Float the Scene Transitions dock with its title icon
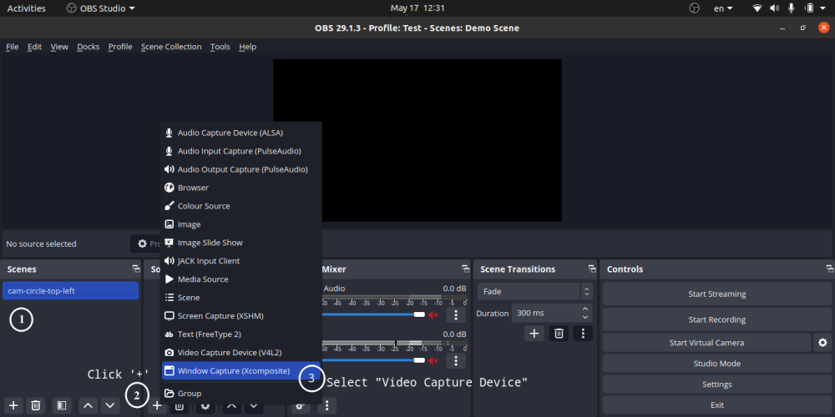Screen dimensions: 835x417 (x=592, y=269)
